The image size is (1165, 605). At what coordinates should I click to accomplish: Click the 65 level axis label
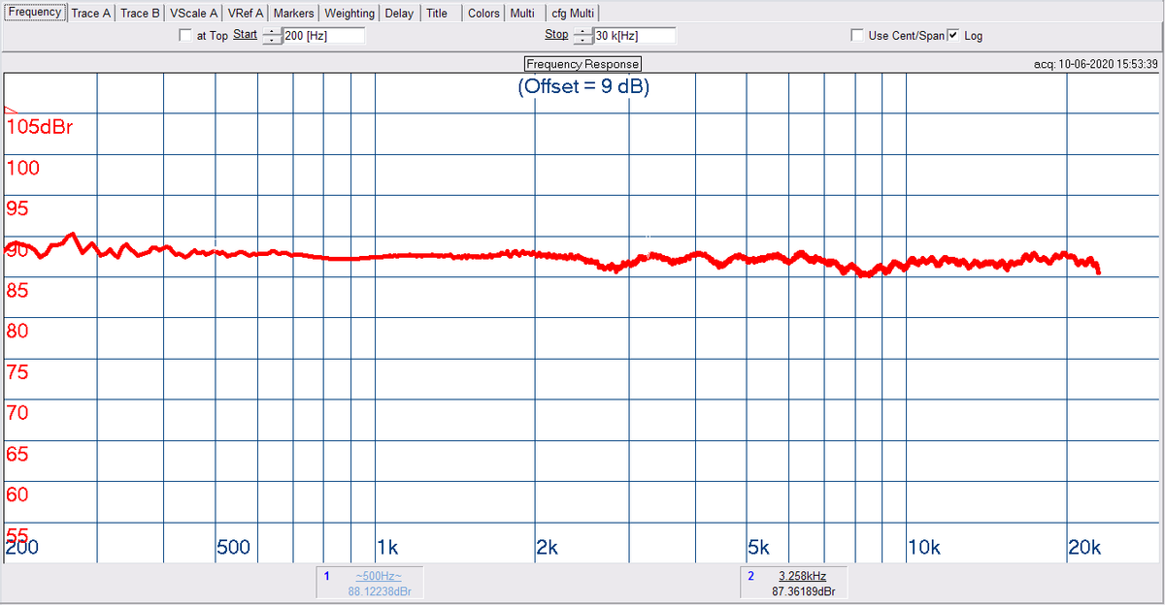17,454
